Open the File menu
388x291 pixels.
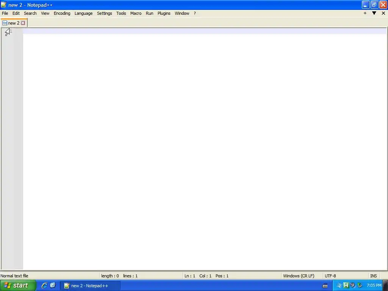click(5, 13)
